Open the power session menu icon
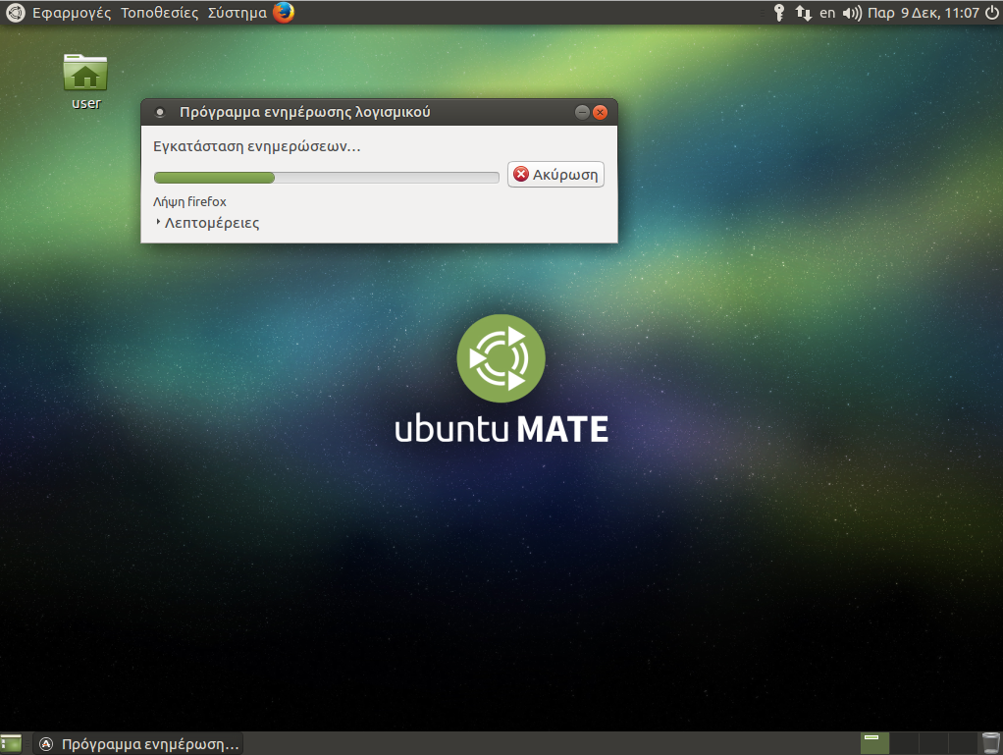1003x755 pixels. pos(992,13)
